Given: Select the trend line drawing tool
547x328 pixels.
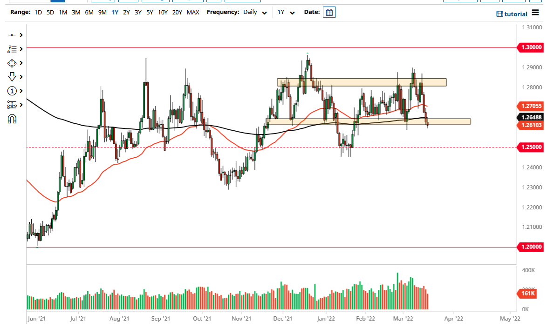Looking at the screenshot, I should tap(12, 35).
